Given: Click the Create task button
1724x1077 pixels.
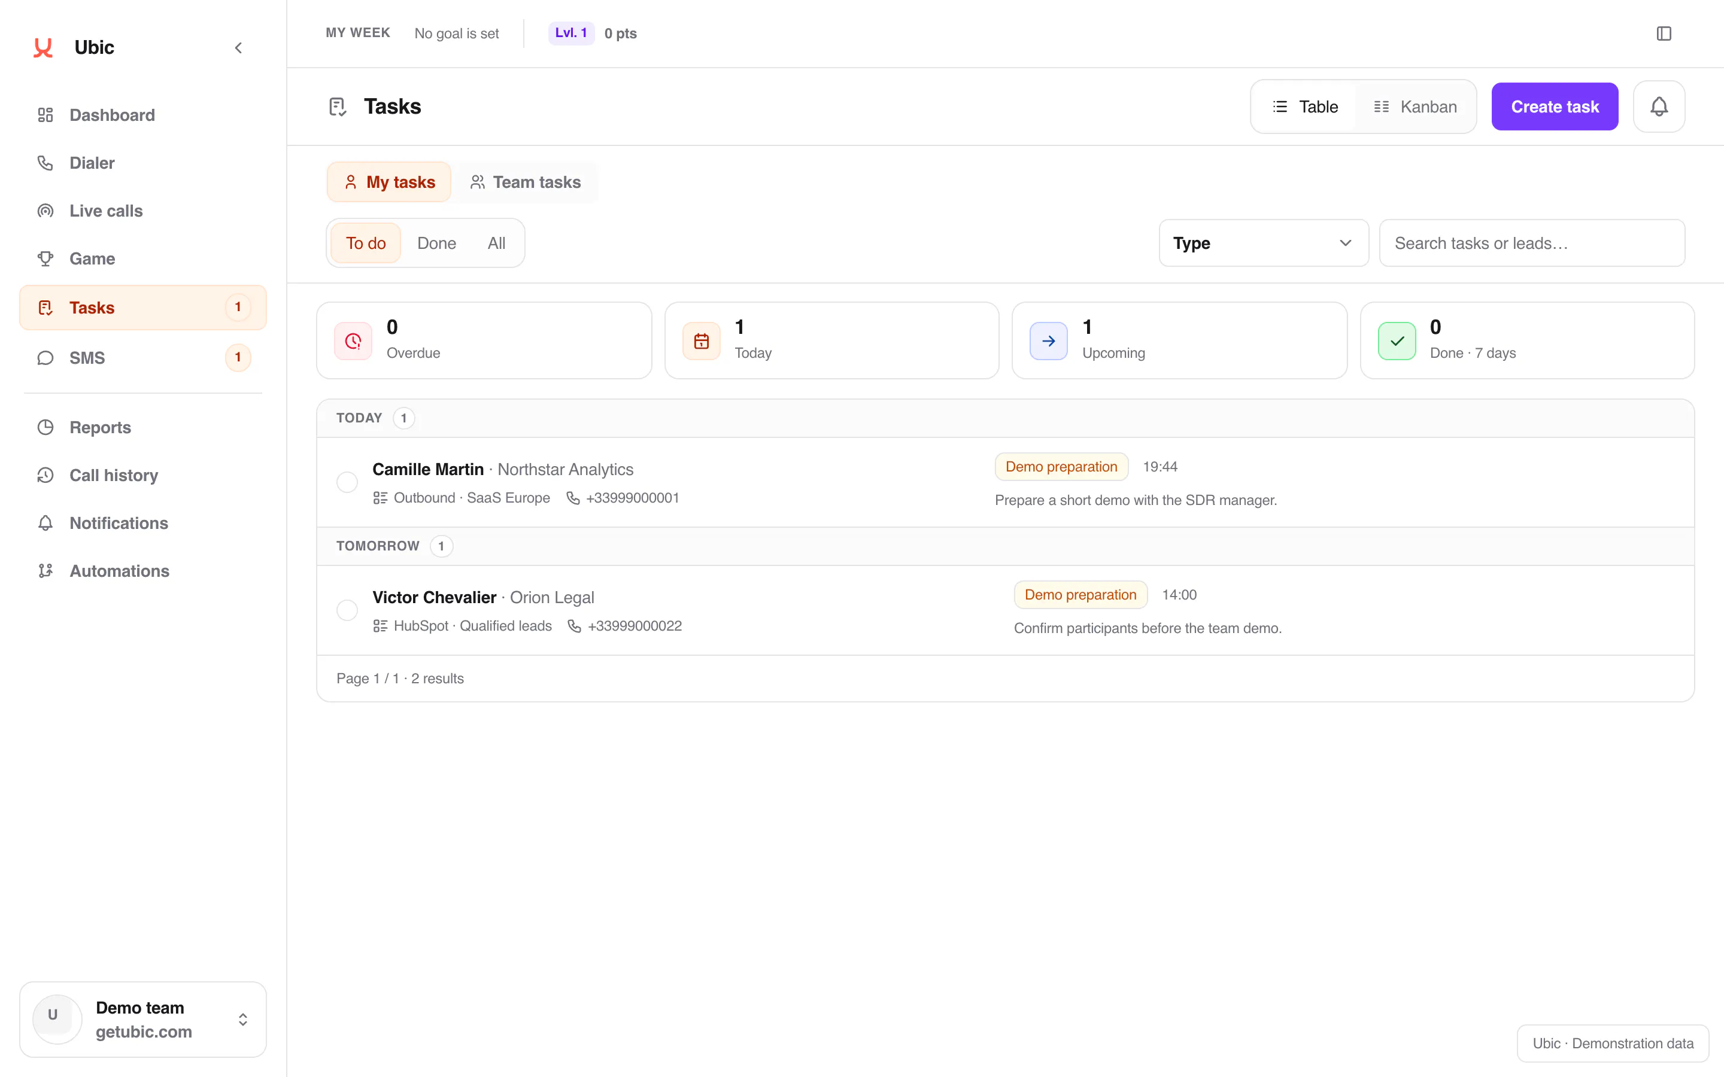Looking at the screenshot, I should [x=1555, y=106].
